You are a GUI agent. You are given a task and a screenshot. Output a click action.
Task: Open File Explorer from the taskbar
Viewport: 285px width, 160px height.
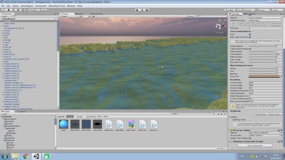[x=15, y=156]
